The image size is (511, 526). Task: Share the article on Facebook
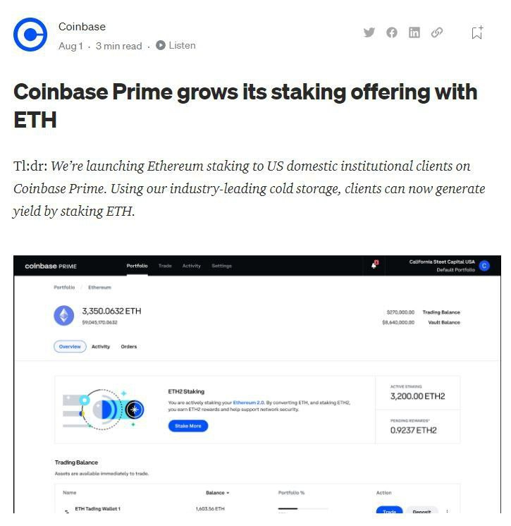tap(391, 32)
